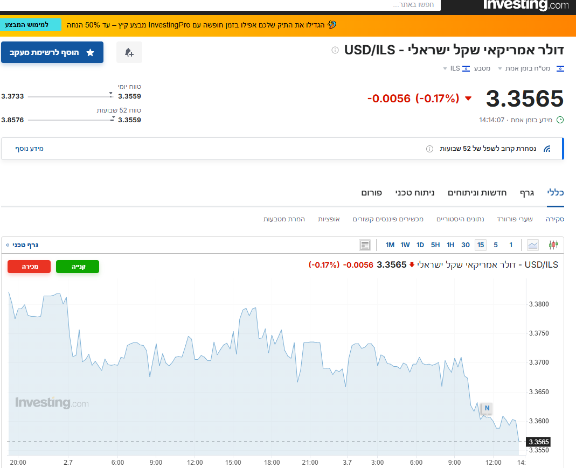The image size is (576, 468).
Task: Click the red sell button (מכירה)
Action: [x=29, y=267]
